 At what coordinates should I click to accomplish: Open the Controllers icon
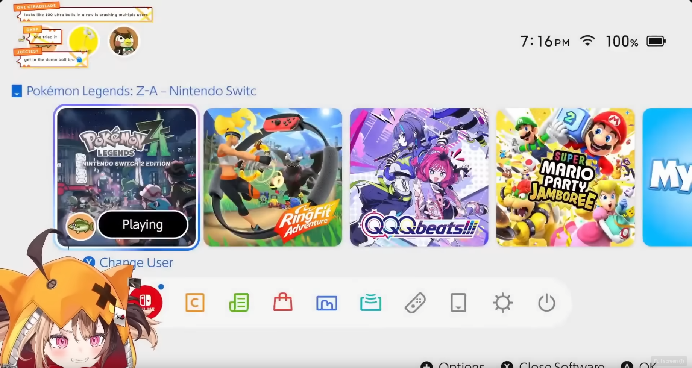(415, 303)
